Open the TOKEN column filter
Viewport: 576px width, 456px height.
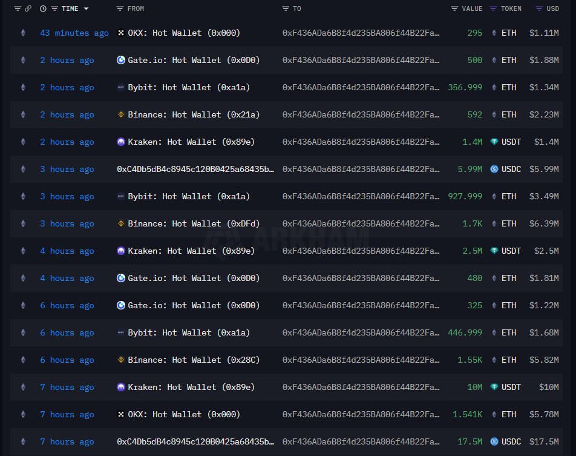493,8
